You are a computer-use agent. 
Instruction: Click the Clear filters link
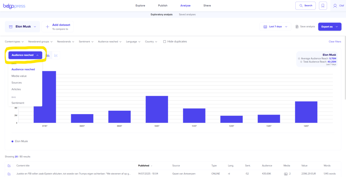pyautogui.click(x=335, y=42)
